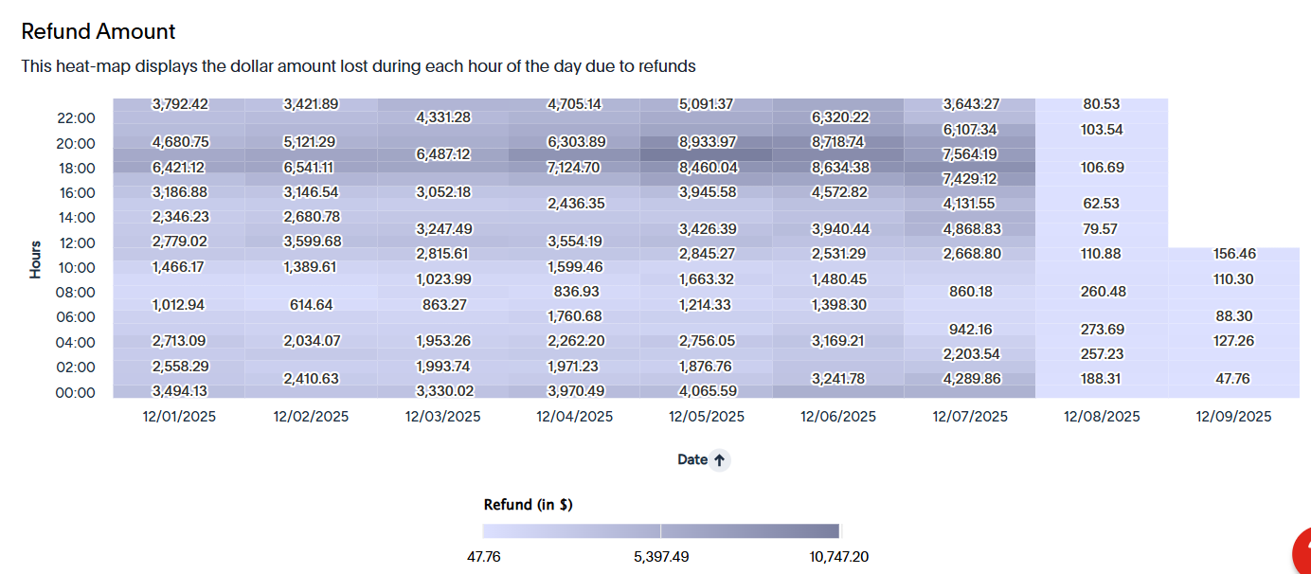Select the 12/01/2025 date axis label

coord(179,416)
